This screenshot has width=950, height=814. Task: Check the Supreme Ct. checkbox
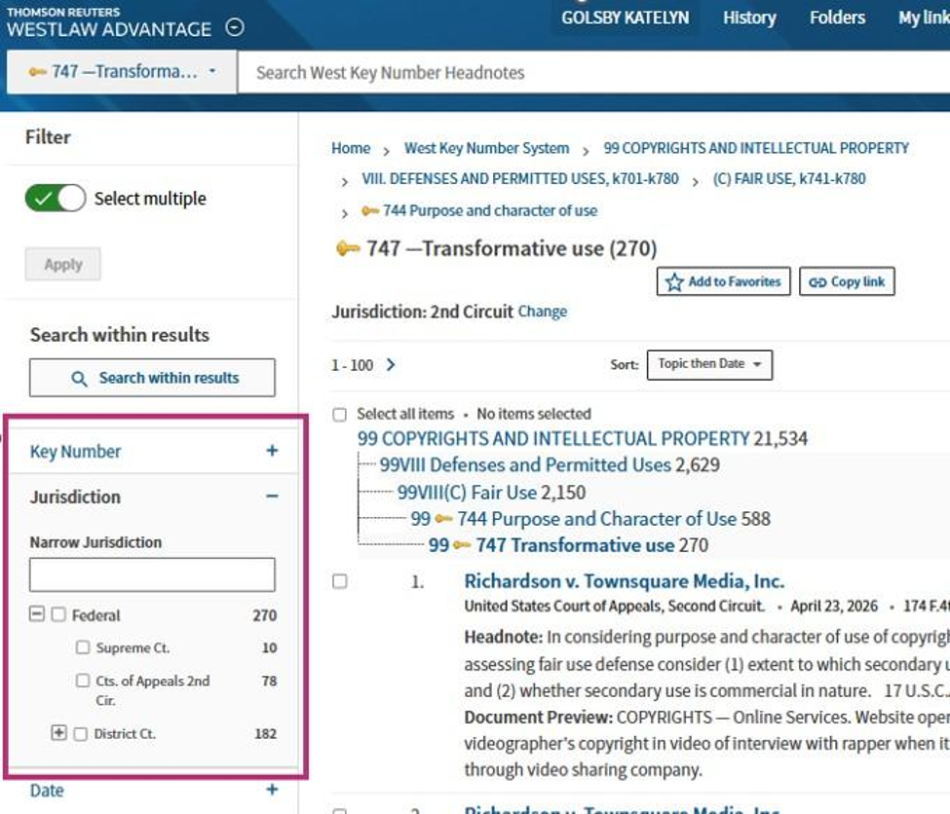pyautogui.click(x=83, y=647)
